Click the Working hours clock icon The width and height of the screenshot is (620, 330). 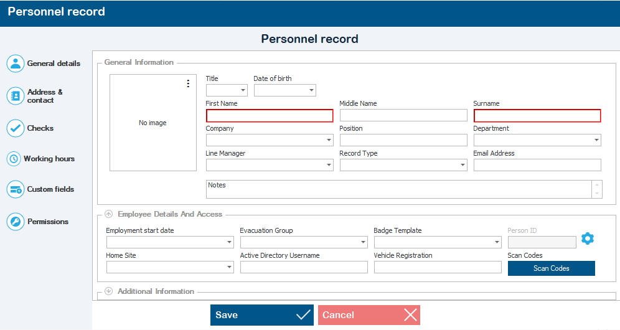[x=14, y=159]
